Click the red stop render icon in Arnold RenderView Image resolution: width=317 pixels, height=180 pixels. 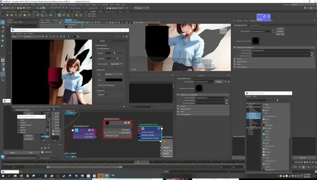click(x=116, y=36)
